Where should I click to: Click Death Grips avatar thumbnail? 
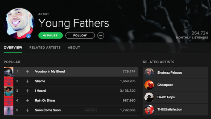(x=149, y=97)
